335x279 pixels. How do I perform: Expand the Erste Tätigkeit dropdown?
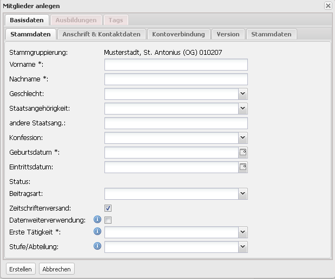(x=243, y=232)
